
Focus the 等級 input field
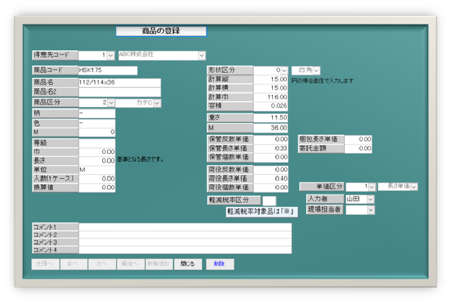coord(97,143)
